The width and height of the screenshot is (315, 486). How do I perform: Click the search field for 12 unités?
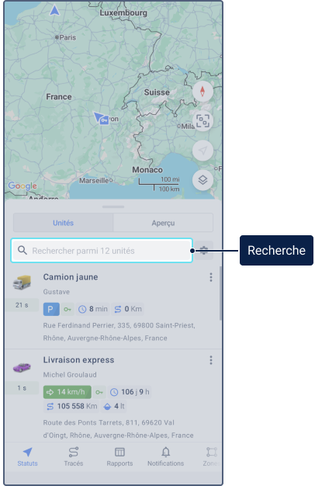[102, 251]
